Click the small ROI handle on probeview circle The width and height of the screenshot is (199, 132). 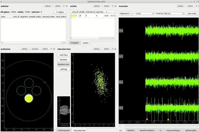(x=45, y=82)
